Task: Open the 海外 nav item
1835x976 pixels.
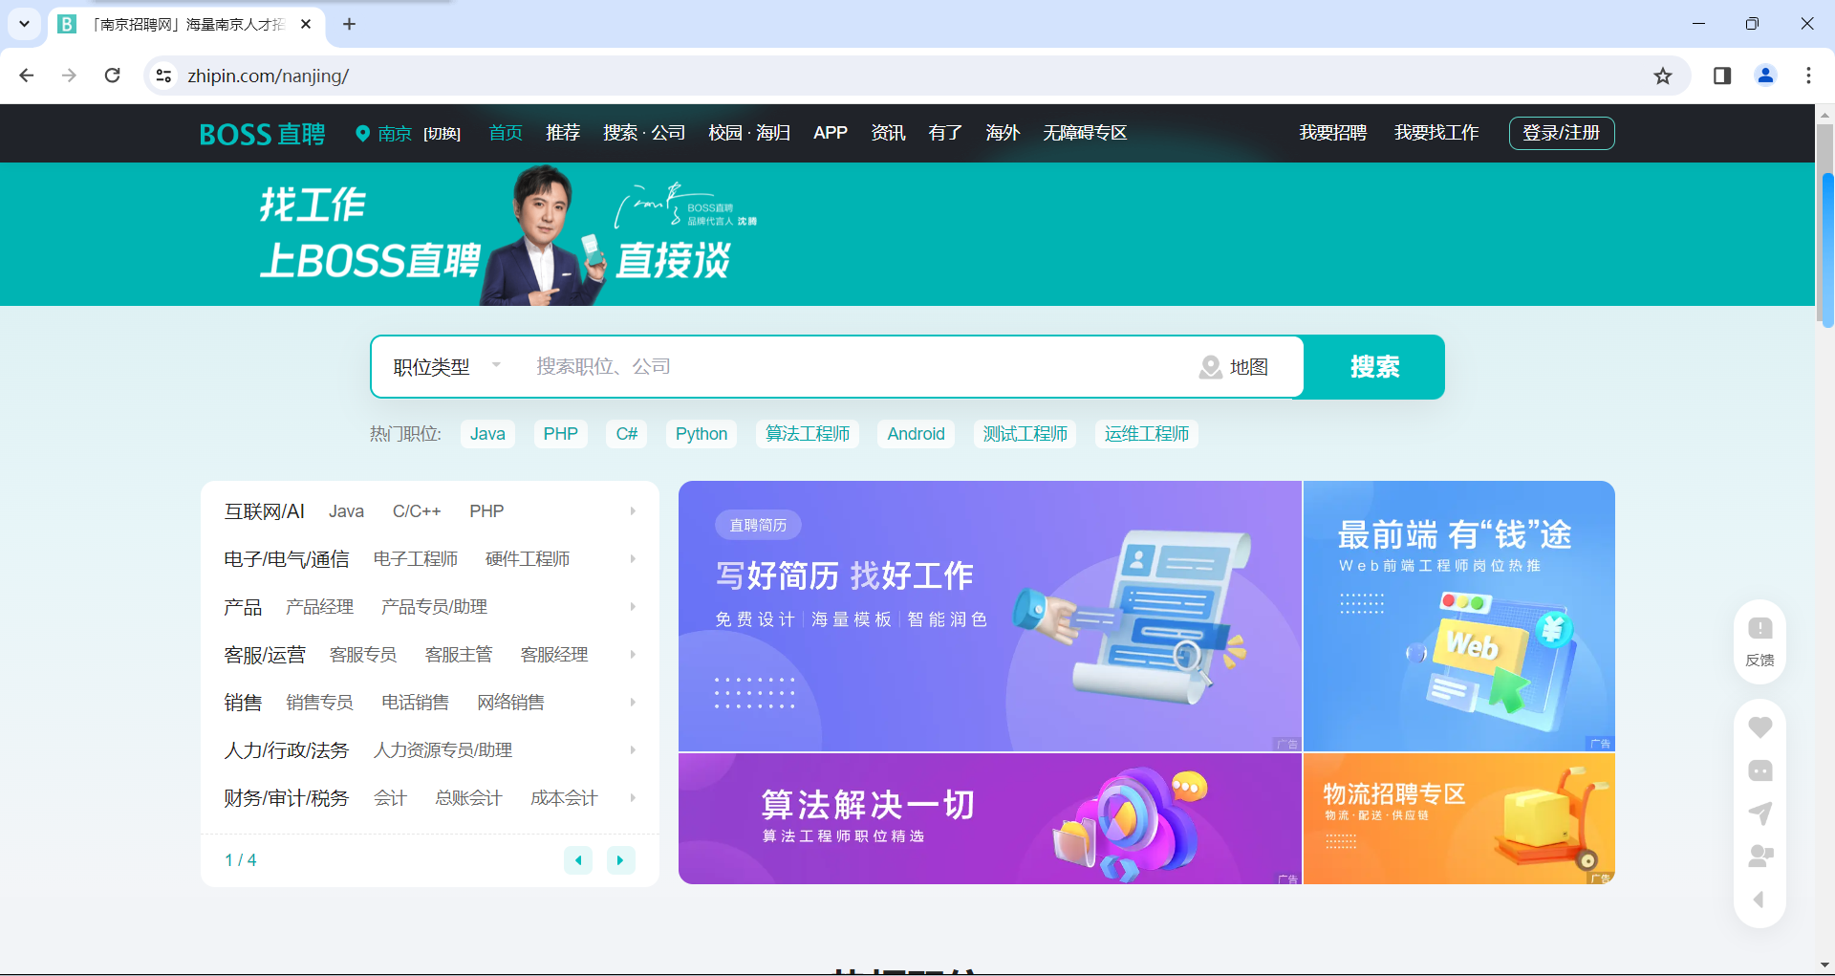Action: pos(1003,133)
